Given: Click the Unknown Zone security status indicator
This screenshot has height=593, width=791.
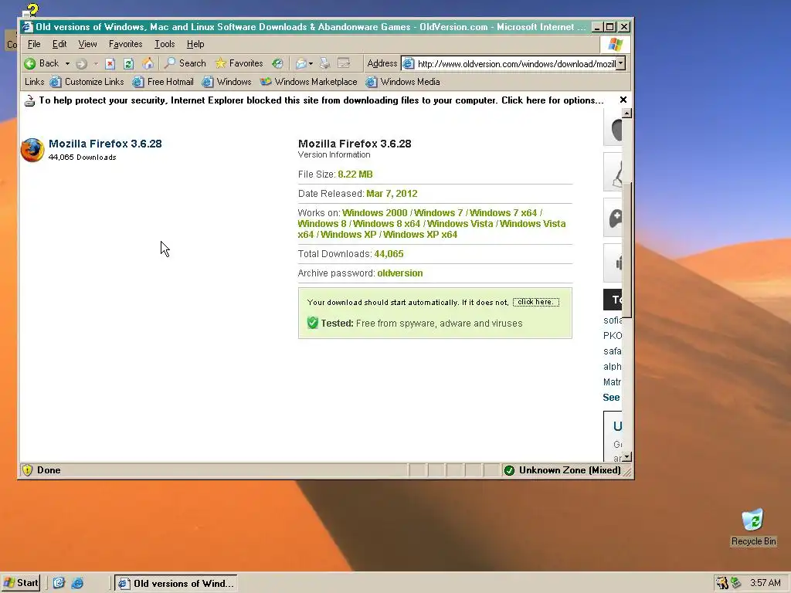Looking at the screenshot, I should [562, 470].
